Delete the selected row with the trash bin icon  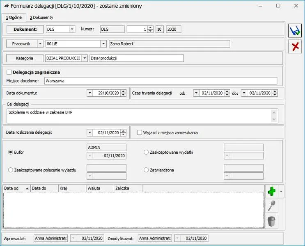click(x=271, y=221)
